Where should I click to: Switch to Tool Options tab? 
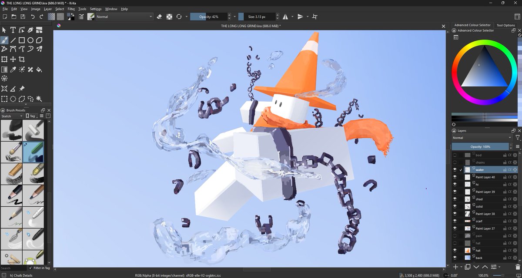pos(506,25)
